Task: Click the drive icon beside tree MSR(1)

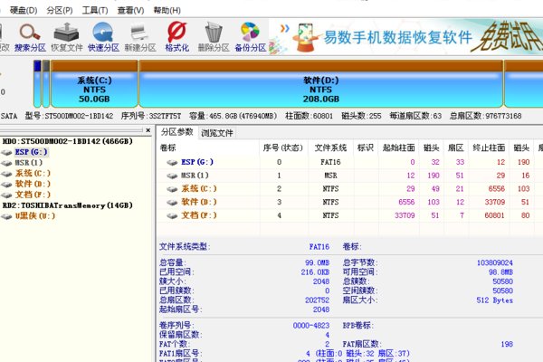Action: coord(6,163)
